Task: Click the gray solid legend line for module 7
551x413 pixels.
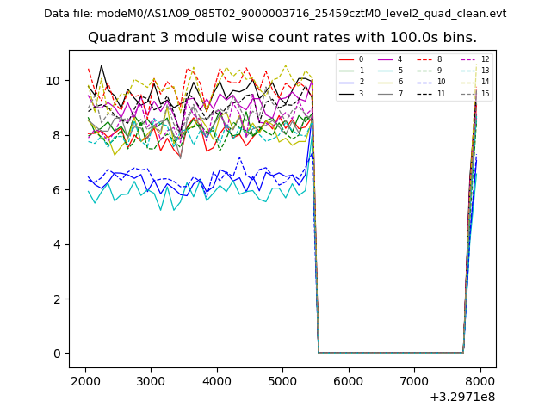Action: point(385,93)
